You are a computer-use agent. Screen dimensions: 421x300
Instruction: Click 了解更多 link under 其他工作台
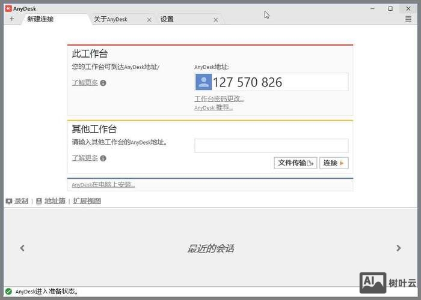(85, 158)
